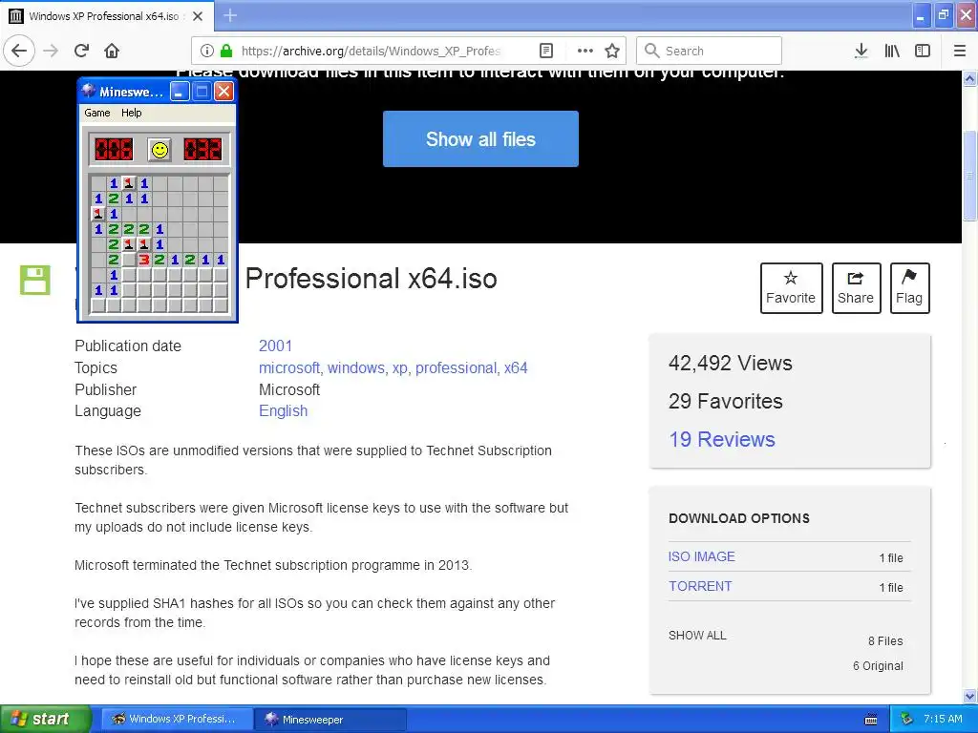This screenshot has width=978, height=733.
Task: Close the Windows XP Professional x64.iso tab
Action: [x=198, y=16]
